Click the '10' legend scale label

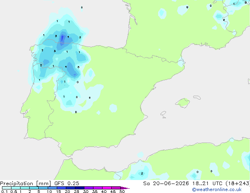tap(49, 191)
